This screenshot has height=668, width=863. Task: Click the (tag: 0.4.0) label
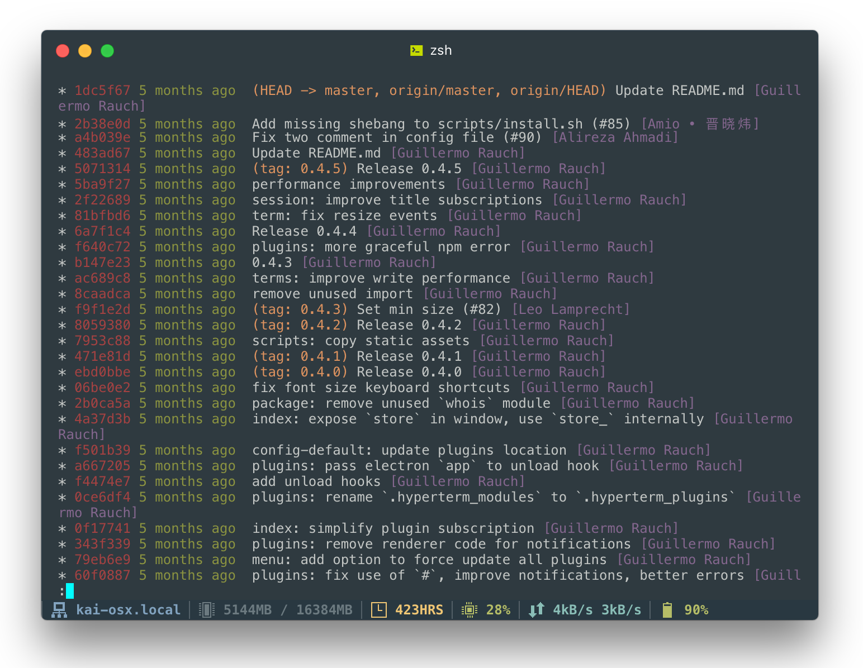pyautogui.click(x=300, y=372)
